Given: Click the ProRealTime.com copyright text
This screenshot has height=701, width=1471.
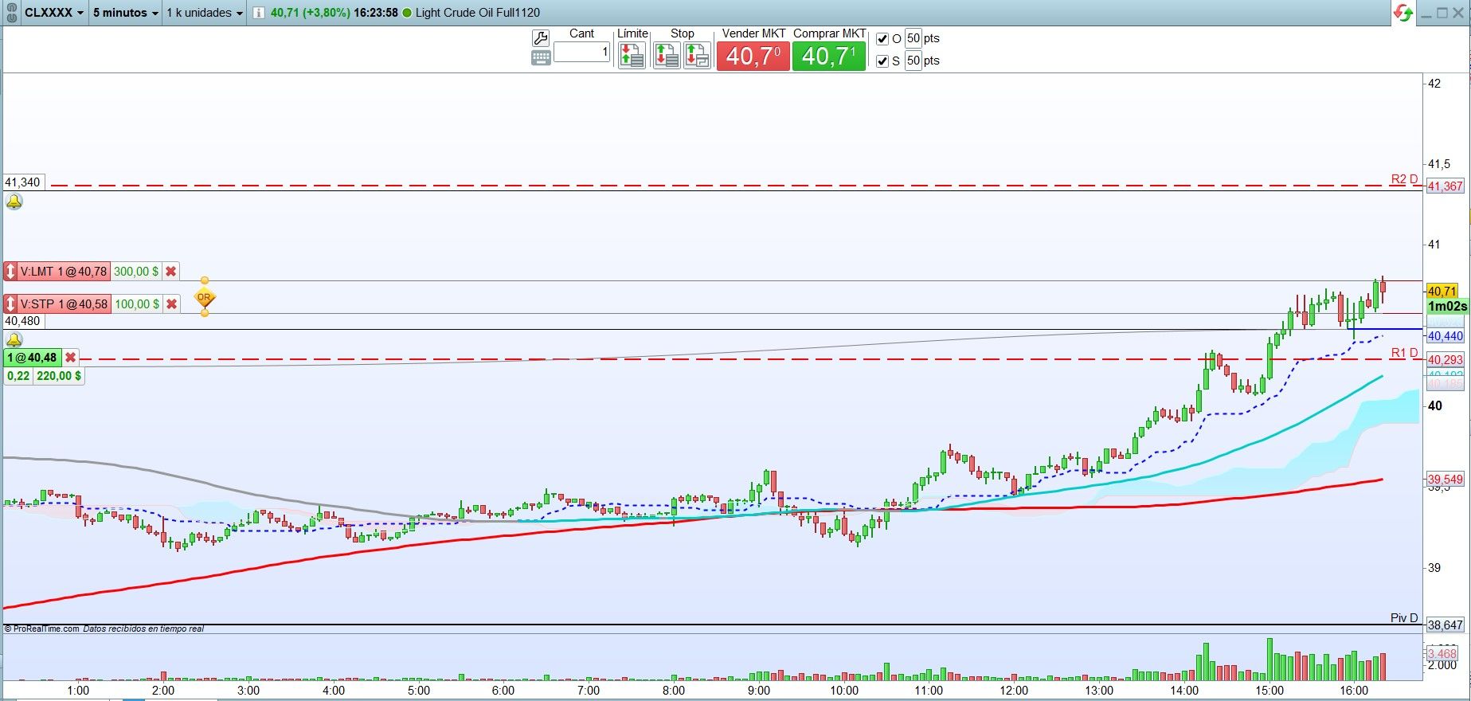Looking at the screenshot, I should click(41, 629).
